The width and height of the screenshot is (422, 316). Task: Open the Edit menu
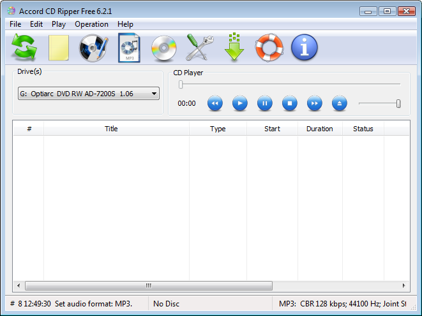point(36,24)
